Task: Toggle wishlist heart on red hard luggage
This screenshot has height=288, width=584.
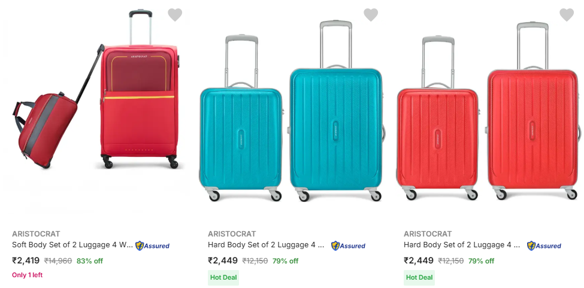Action: click(x=567, y=15)
